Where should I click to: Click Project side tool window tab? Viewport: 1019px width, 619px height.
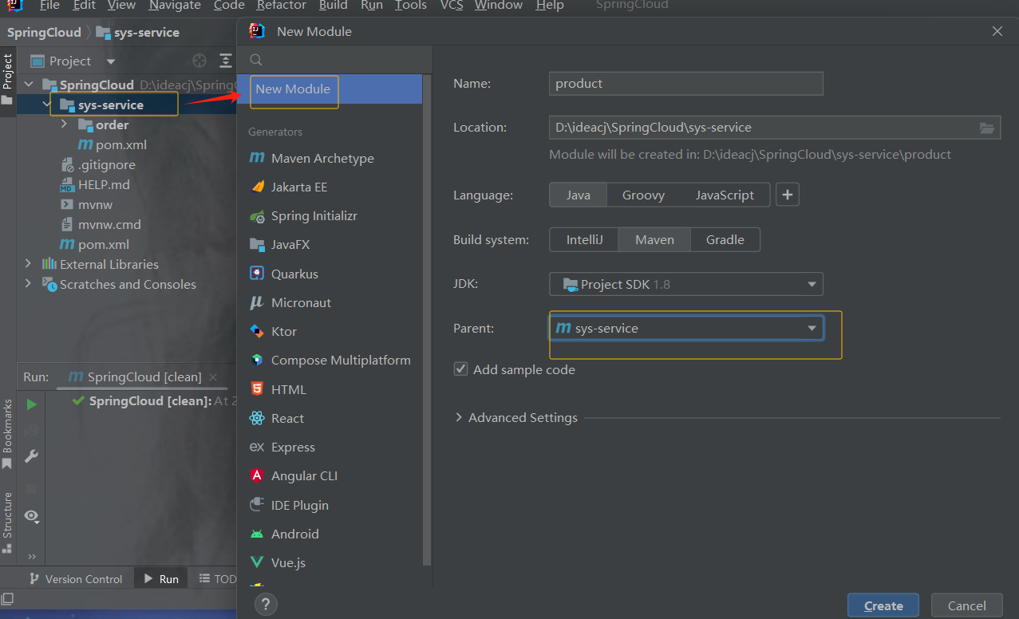point(8,79)
